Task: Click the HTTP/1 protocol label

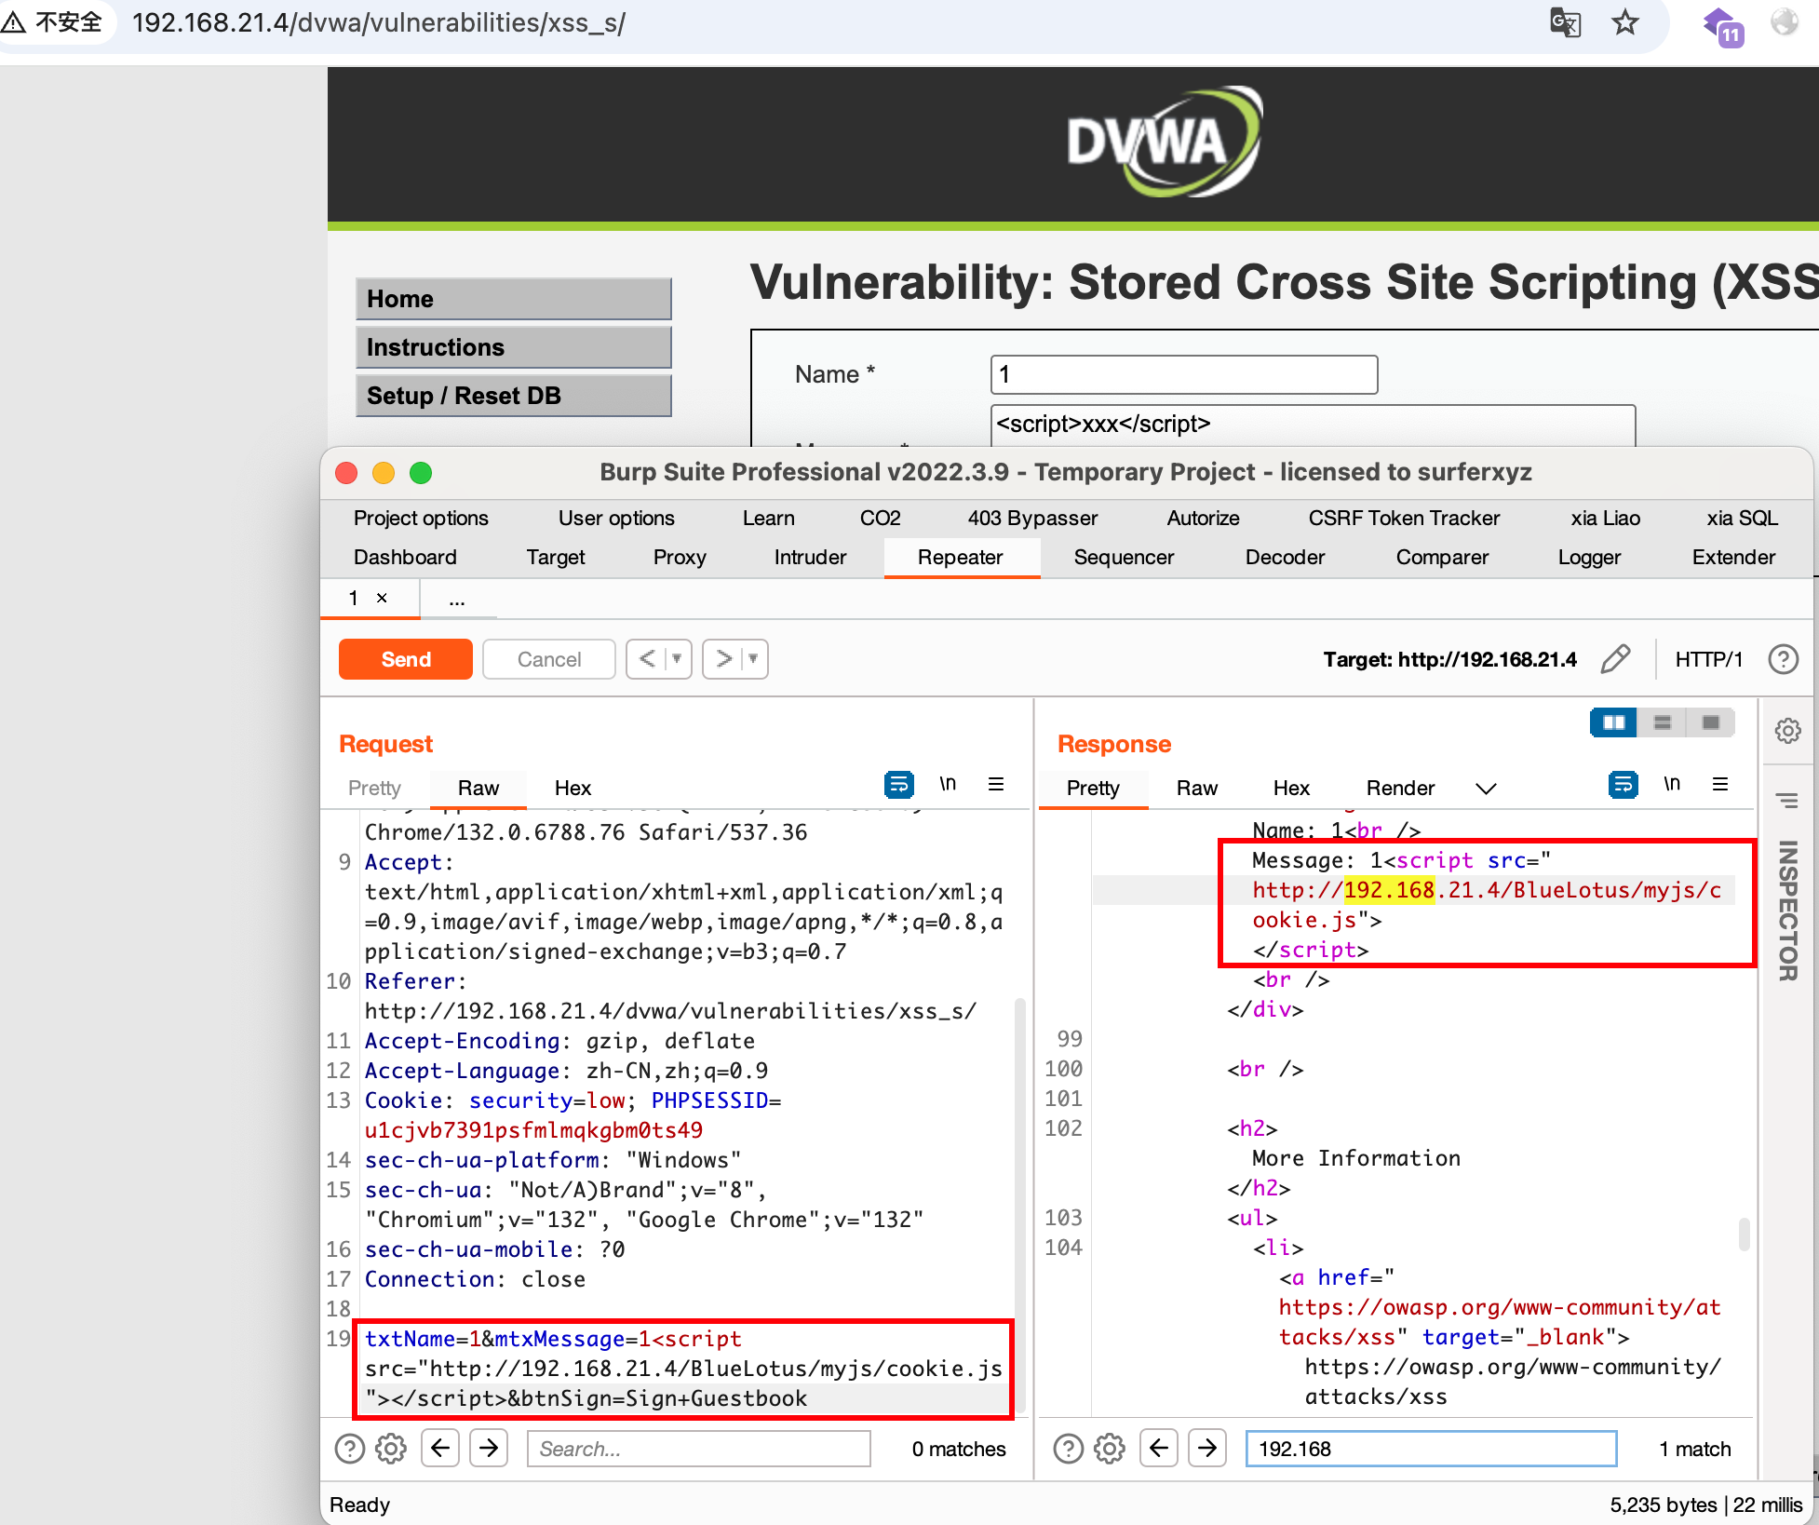Action: 1708,659
